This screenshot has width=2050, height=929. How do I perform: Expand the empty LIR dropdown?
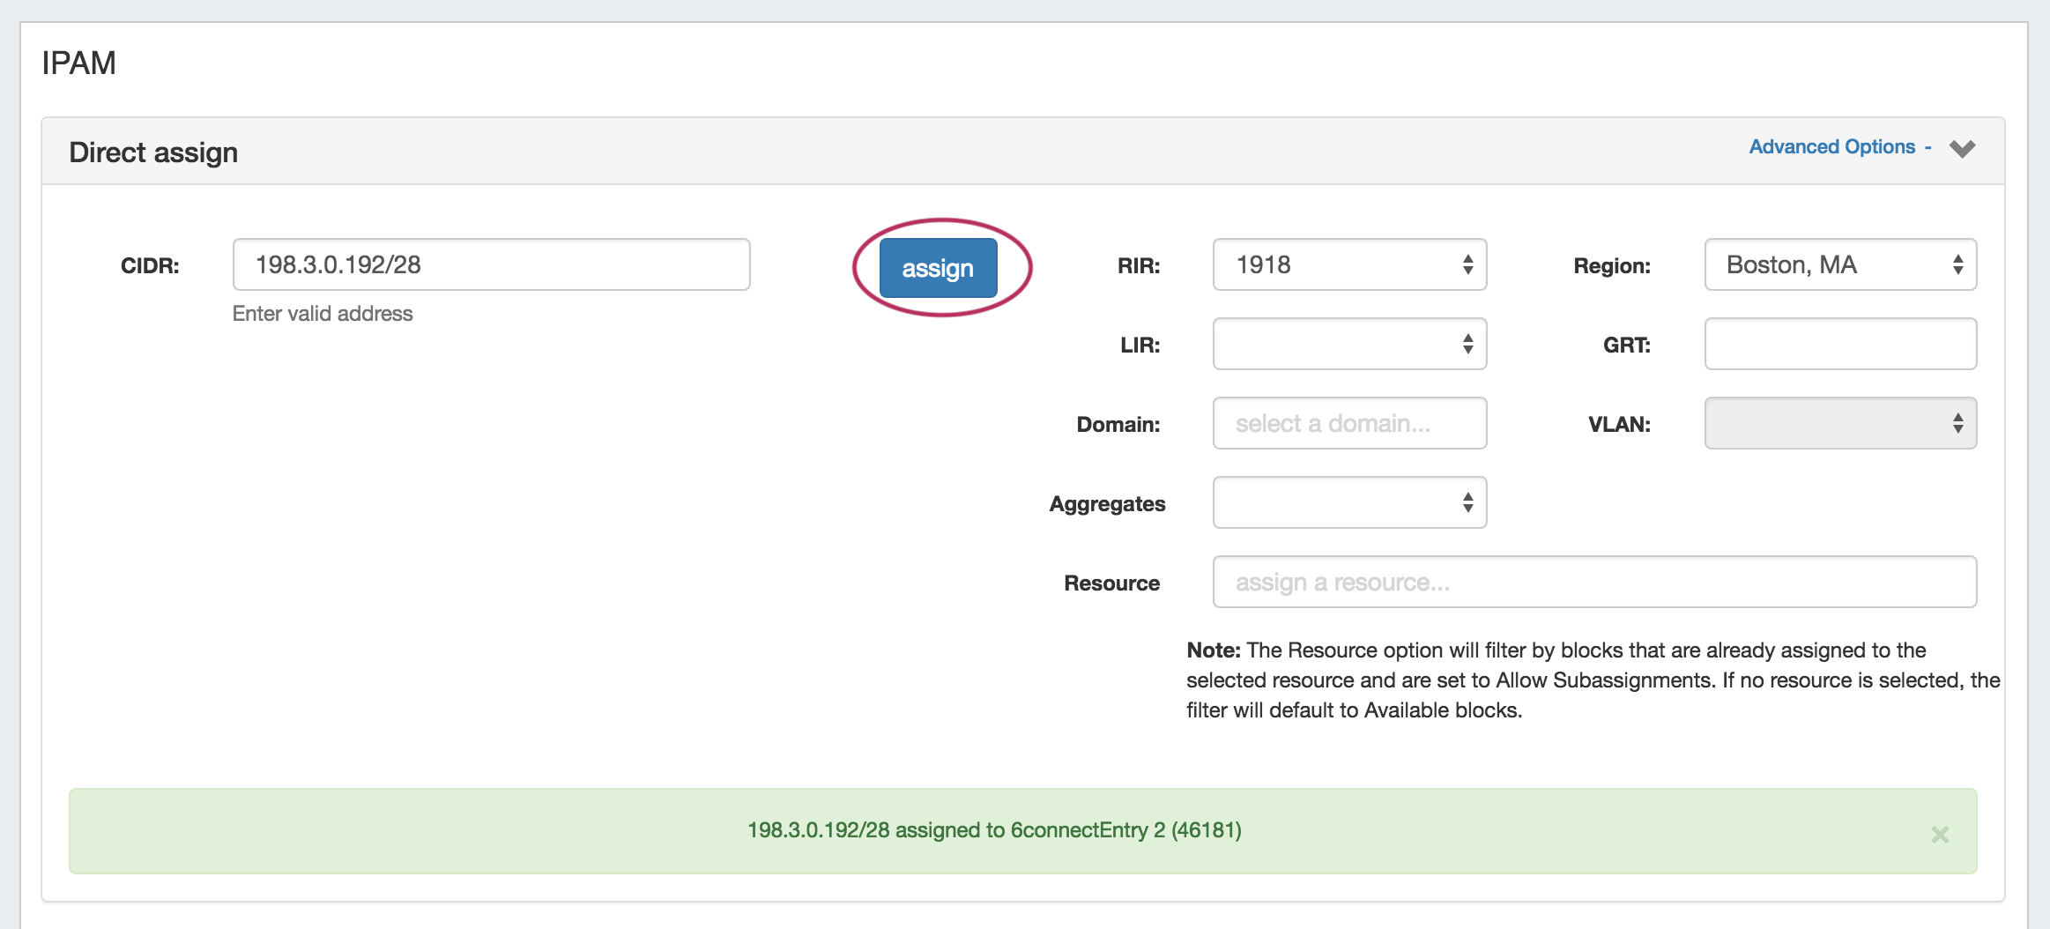coord(1349,344)
